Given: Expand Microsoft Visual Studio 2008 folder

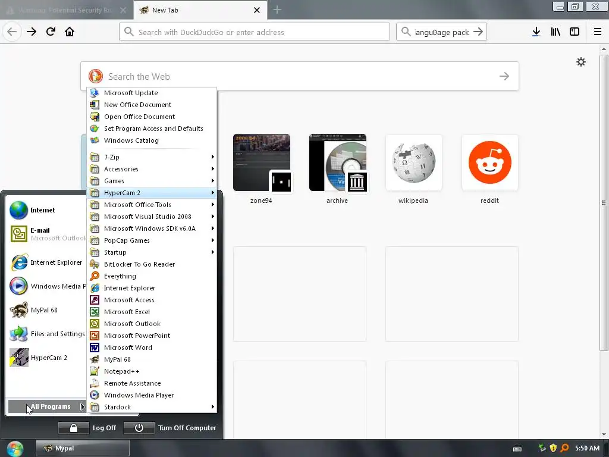Looking at the screenshot, I should 152,217.
